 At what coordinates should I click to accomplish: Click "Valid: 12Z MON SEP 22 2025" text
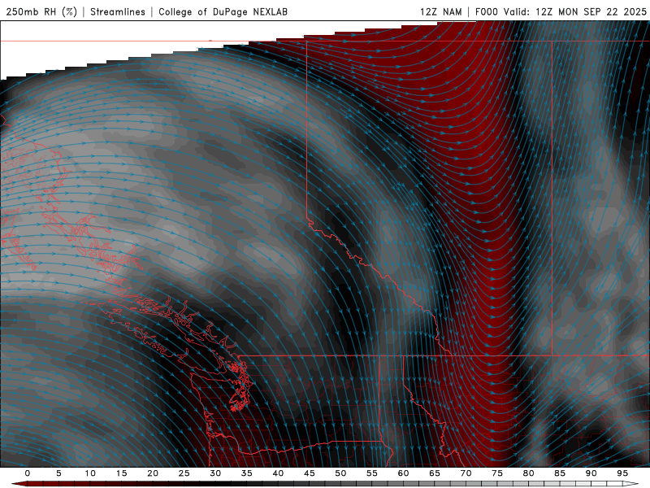click(575, 11)
